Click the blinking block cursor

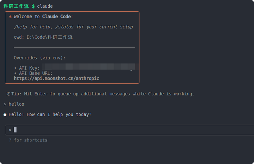tap(15, 130)
